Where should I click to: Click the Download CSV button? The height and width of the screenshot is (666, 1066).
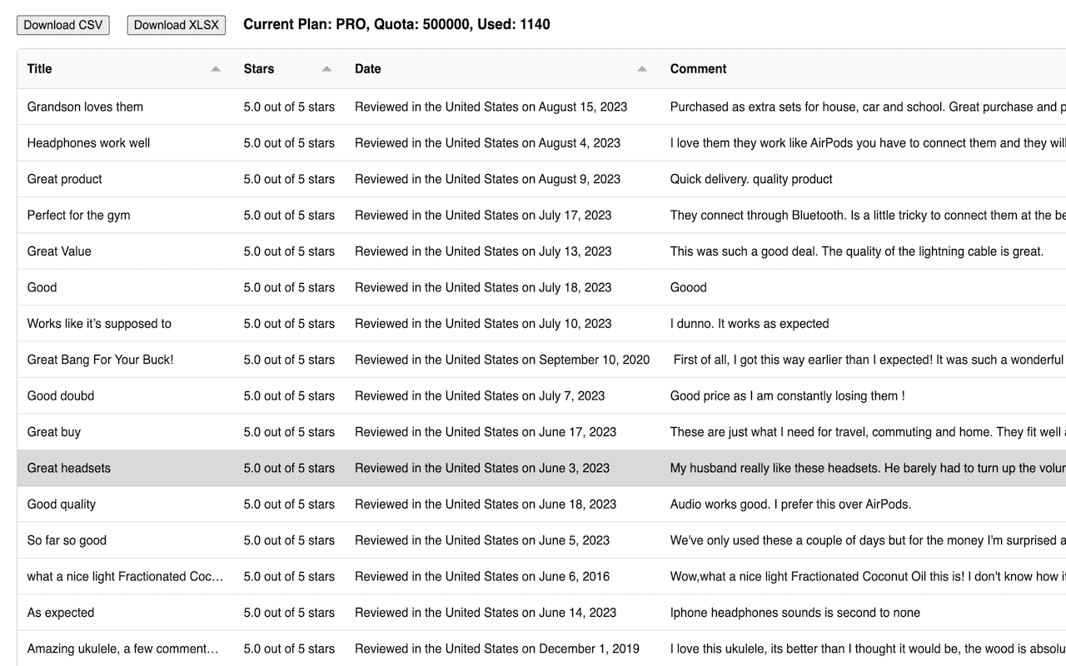click(x=63, y=25)
